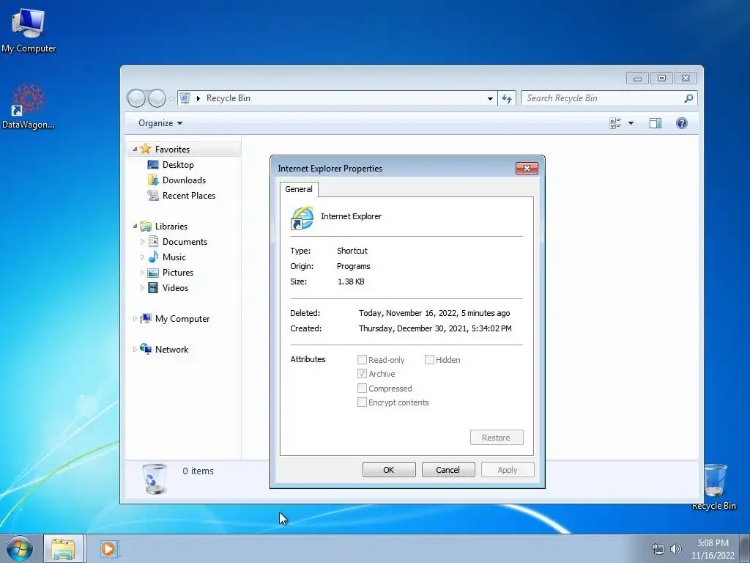This screenshot has width=750, height=563.
Task: Click the Apply button
Action: click(x=508, y=470)
